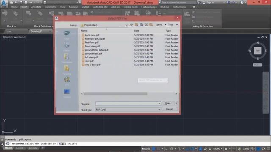Open the Tools dropdown in dialog
The height and width of the screenshot is (152, 271).
[177, 25]
